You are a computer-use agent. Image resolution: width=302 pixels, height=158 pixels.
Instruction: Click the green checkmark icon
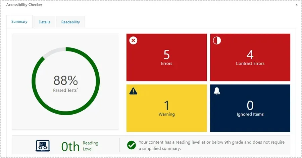click(131, 145)
